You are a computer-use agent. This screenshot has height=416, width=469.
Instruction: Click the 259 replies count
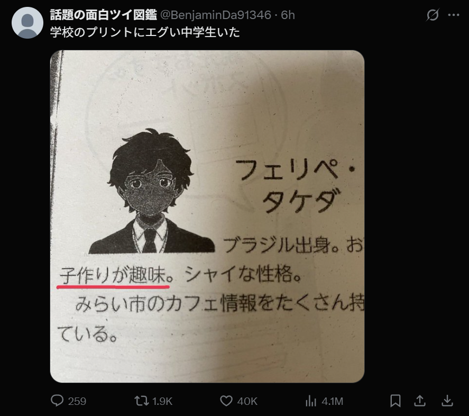(x=77, y=401)
